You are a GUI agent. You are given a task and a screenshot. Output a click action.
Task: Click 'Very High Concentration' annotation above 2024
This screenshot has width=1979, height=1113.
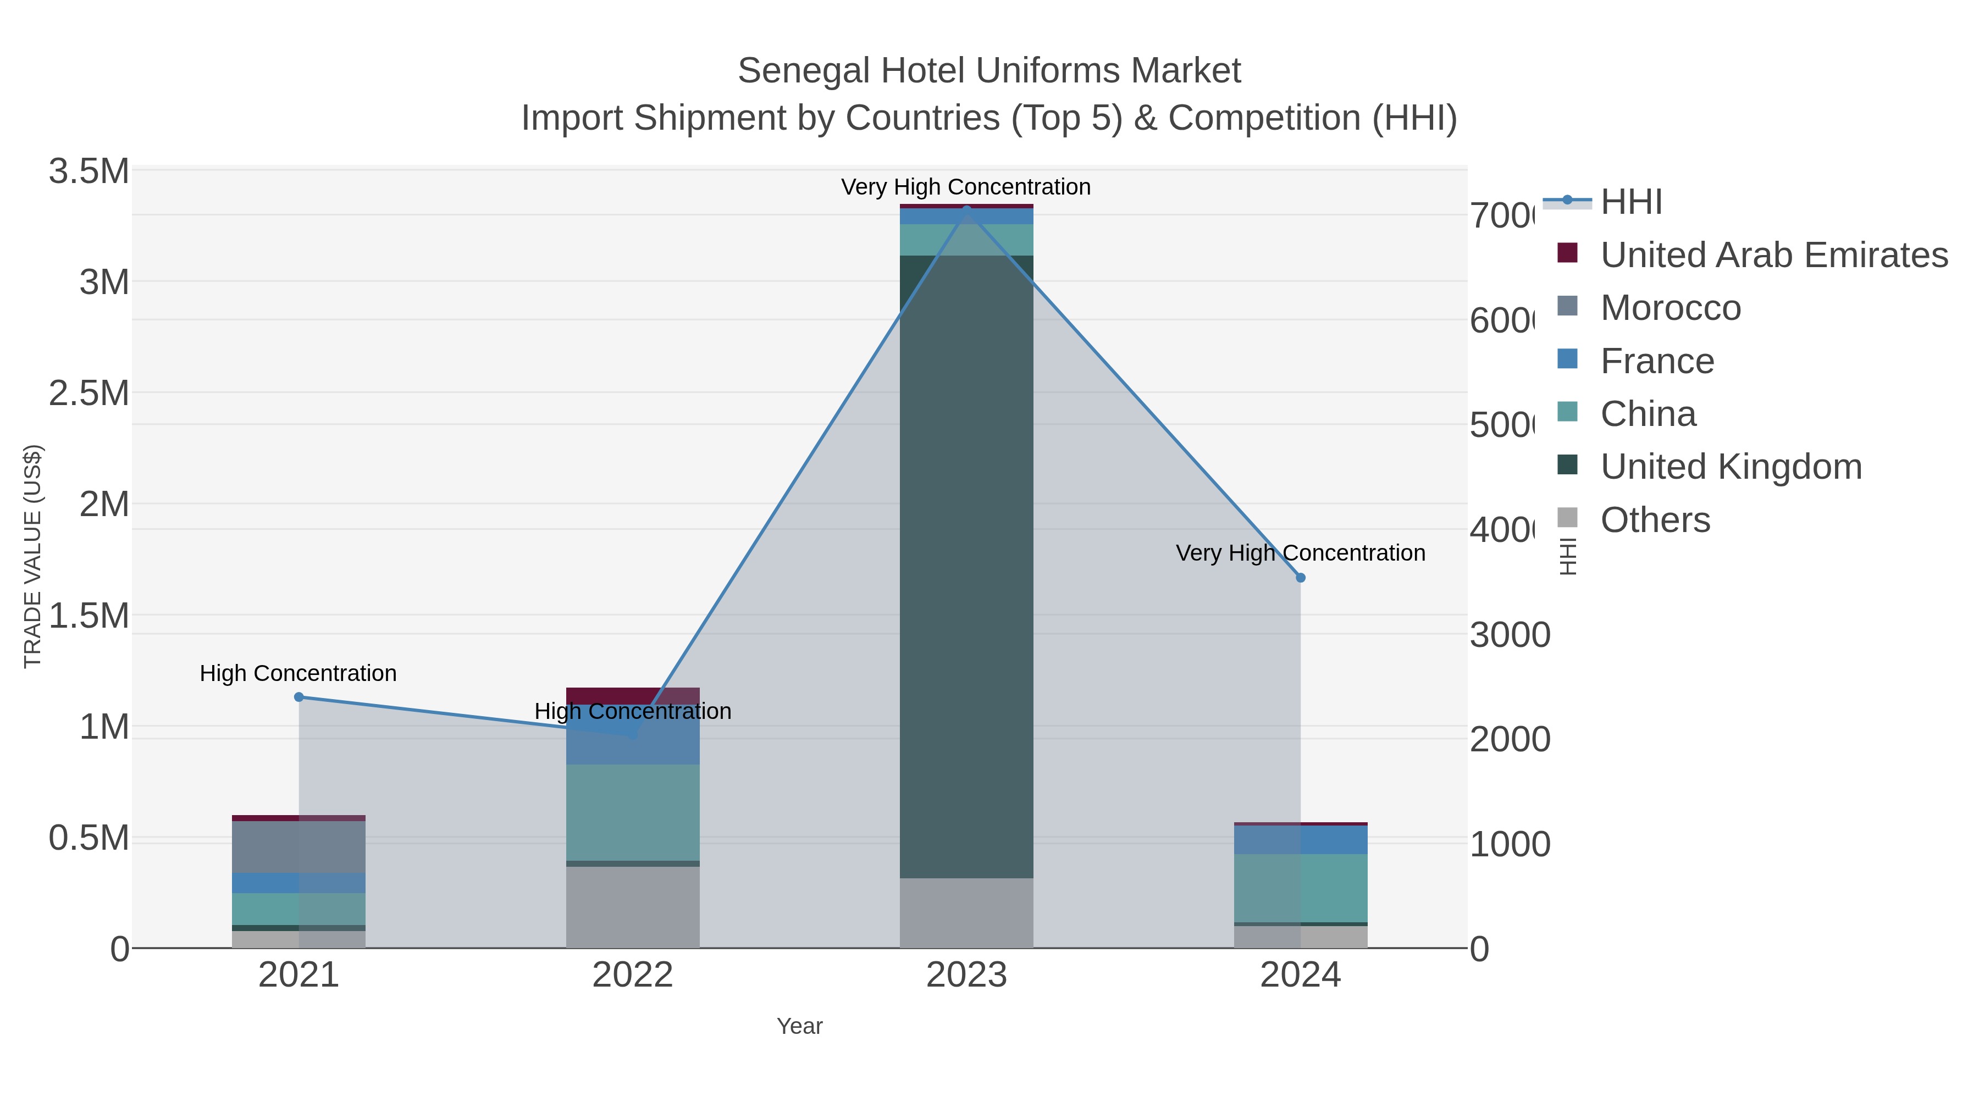pos(1300,553)
